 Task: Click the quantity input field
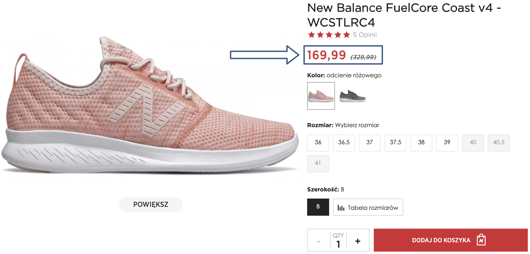pos(338,244)
